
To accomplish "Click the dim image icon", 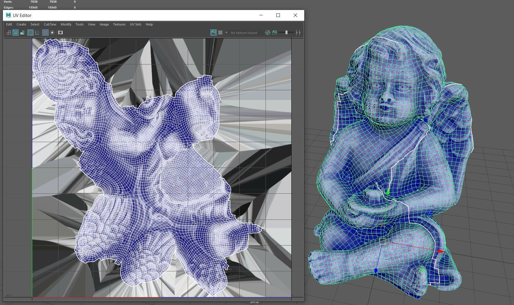I will 275,33.
